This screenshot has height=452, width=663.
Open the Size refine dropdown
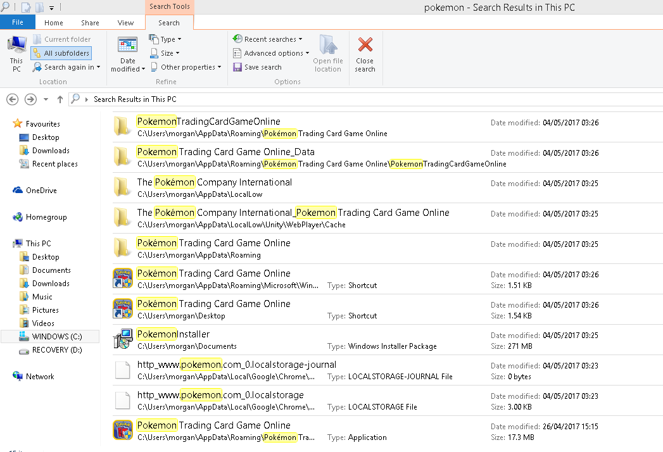[x=165, y=53]
